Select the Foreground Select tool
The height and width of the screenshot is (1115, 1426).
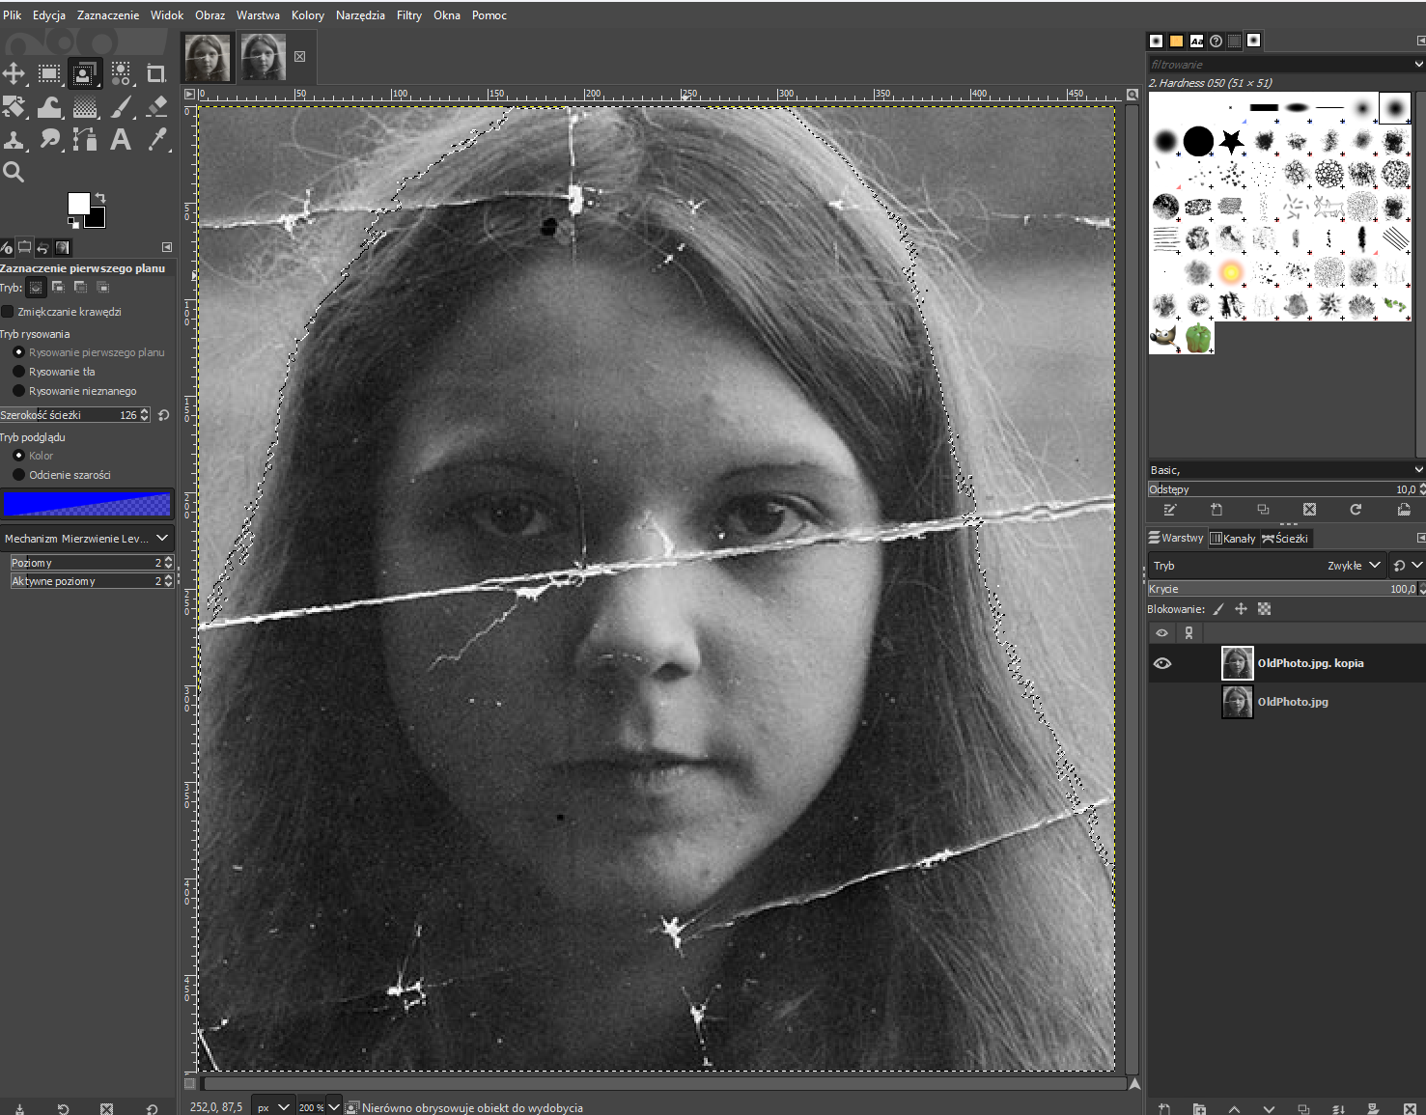pyautogui.click(x=85, y=73)
